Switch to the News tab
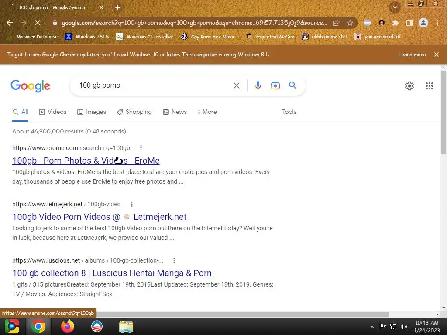The width and height of the screenshot is (447, 335). coord(175,112)
